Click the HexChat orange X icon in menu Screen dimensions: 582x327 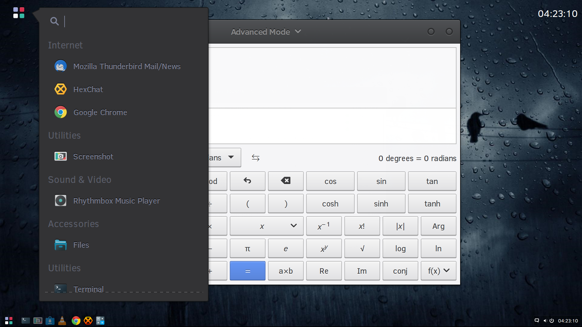[61, 89]
